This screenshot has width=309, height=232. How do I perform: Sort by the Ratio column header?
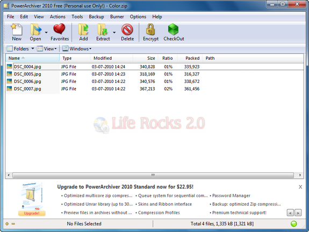(168, 58)
